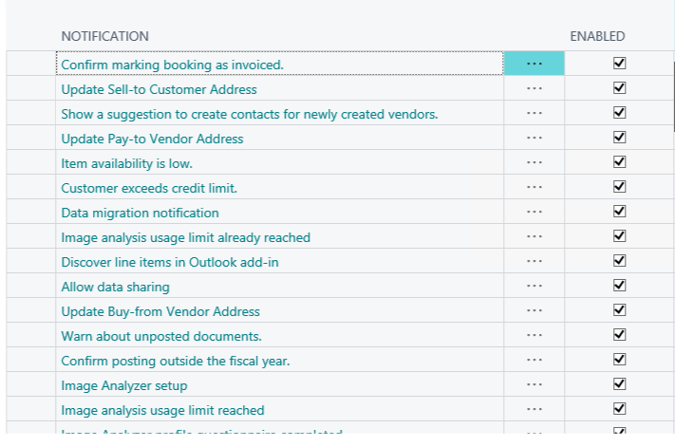
Task: Toggle the Enabled checkbox for Allow data sharing
Action: (620, 286)
